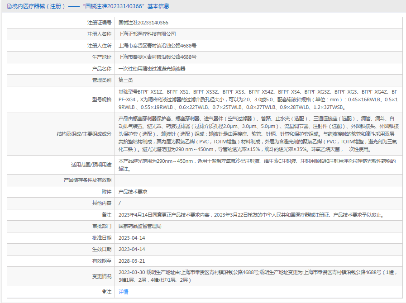This screenshot has height=303, width=406.
Task: Click the 管理类别 label
Action: click(102, 80)
